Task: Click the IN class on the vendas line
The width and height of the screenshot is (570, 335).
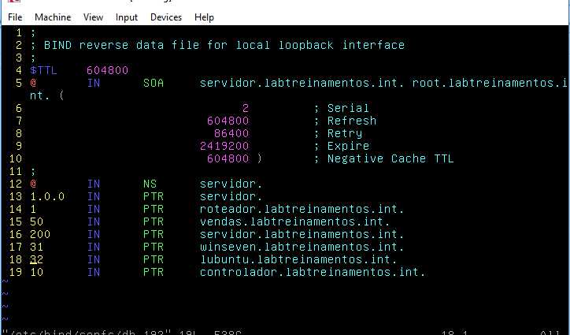Action: pos(94,221)
